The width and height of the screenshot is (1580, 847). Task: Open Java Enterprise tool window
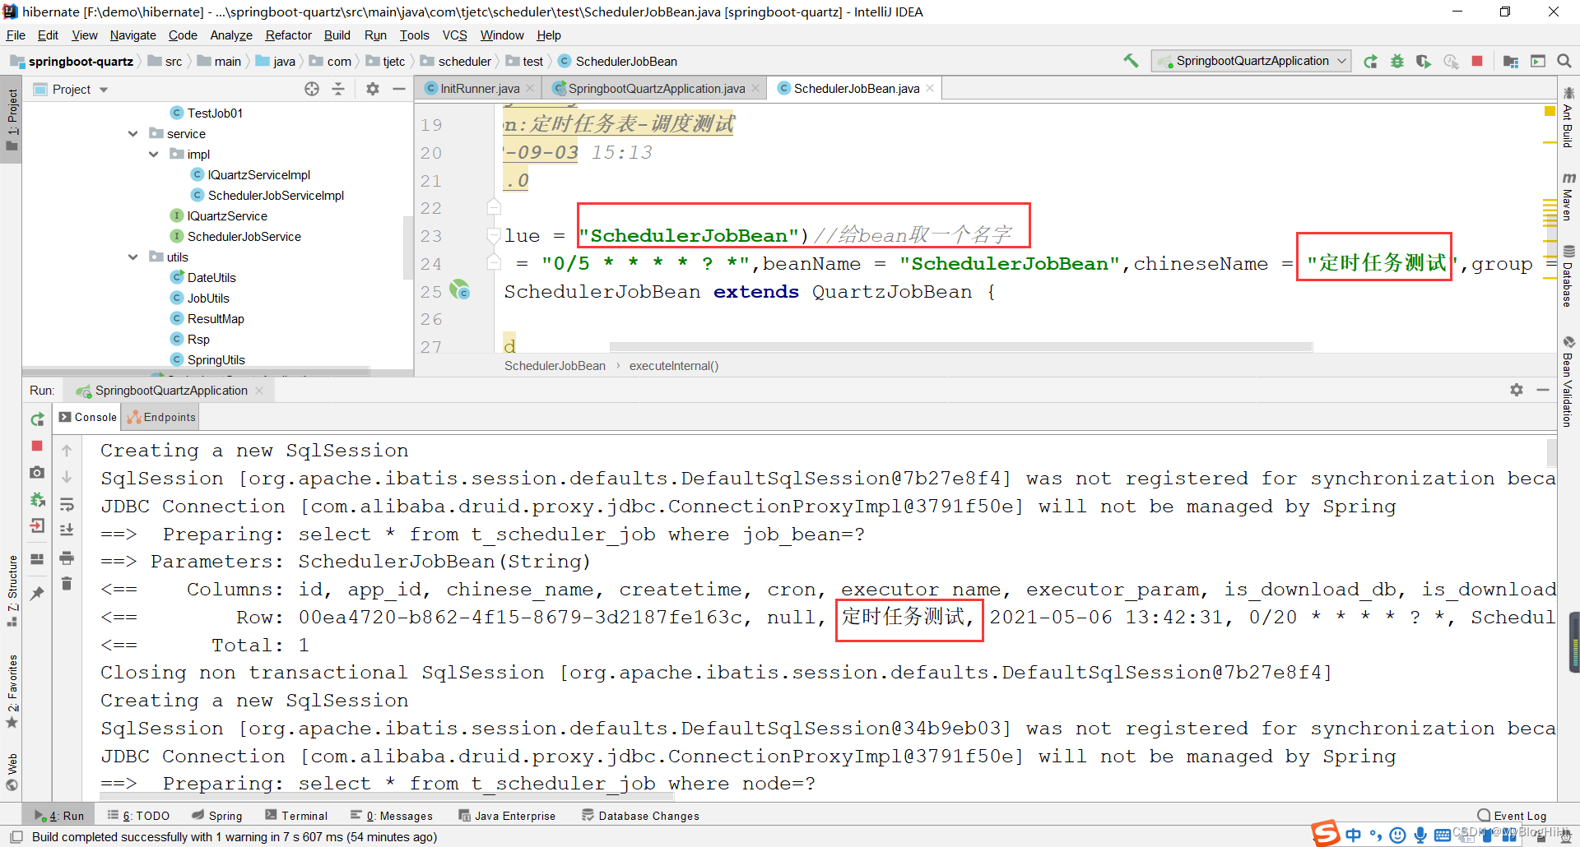[508, 816]
